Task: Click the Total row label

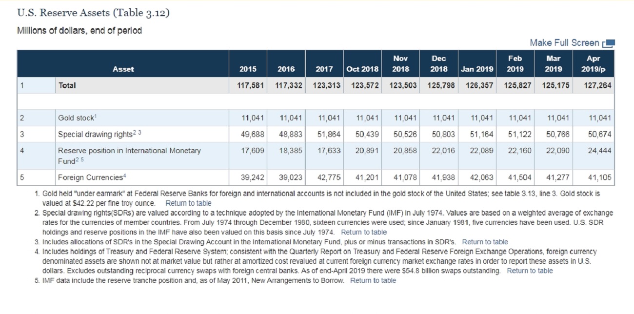Action: click(x=67, y=85)
